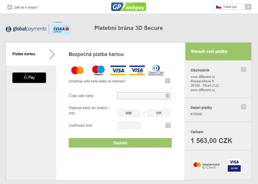Select the Platba kartou tab
Screen dimensions: 258x184
click(x=24, y=54)
